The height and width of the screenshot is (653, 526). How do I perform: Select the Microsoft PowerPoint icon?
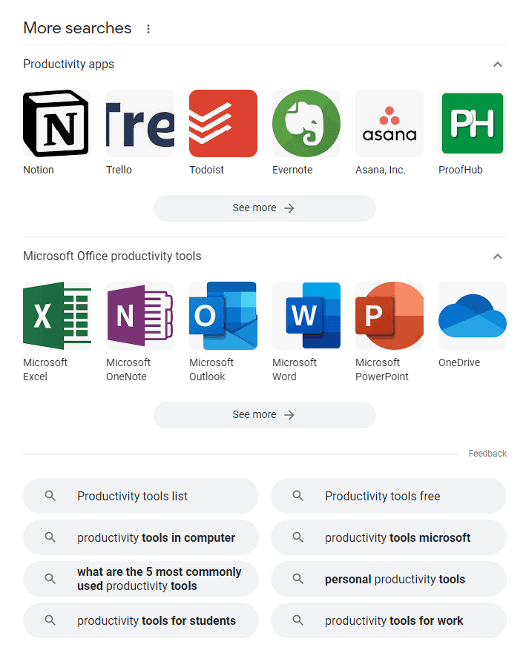pyautogui.click(x=389, y=316)
